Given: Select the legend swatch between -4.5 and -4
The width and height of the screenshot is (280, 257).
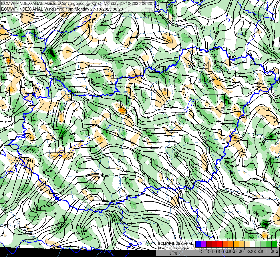Looking at the screenshot, I should [209, 244].
